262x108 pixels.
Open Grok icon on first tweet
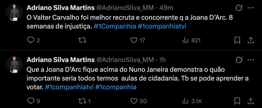tap(238, 8)
